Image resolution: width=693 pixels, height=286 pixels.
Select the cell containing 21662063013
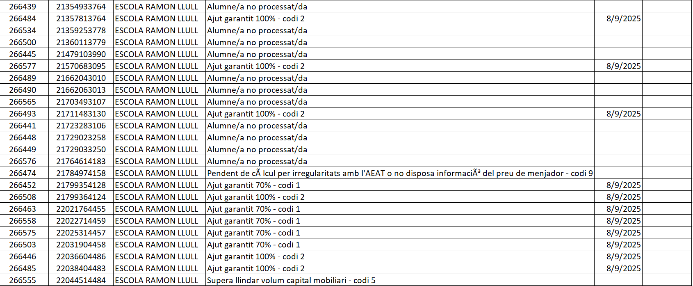pyautogui.click(x=81, y=90)
